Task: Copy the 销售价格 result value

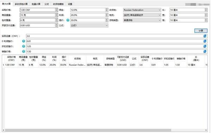Action: pyautogui.click(x=205, y=52)
